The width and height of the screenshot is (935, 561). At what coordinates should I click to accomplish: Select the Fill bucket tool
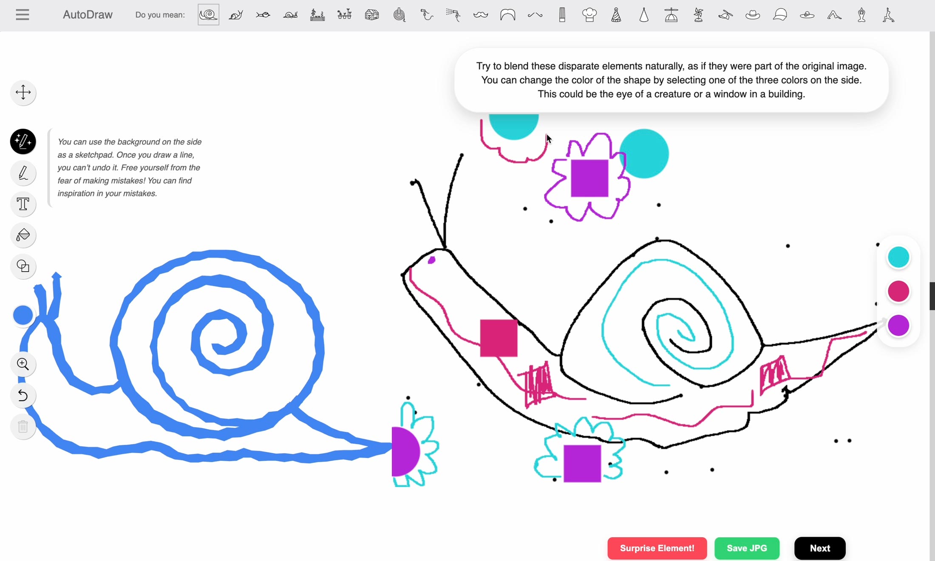(23, 235)
